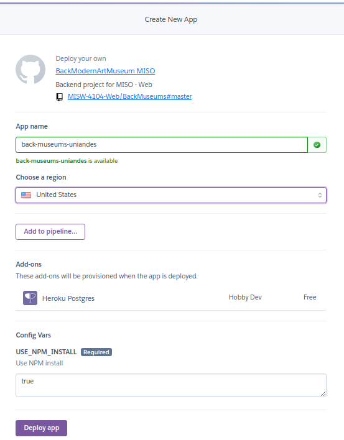Viewport: 344px width, 440px height.
Task: Expand the region selector arrows
Action: (x=320, y=195)
